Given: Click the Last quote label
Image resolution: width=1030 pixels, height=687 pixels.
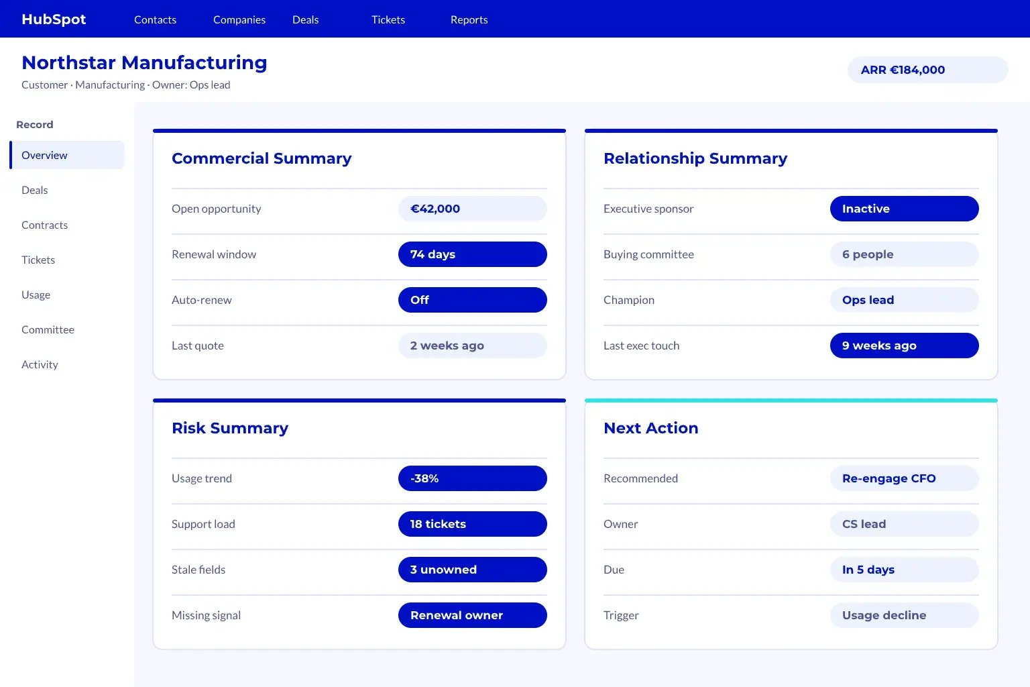Looking at the screenshot, I should tap(198, 346).
